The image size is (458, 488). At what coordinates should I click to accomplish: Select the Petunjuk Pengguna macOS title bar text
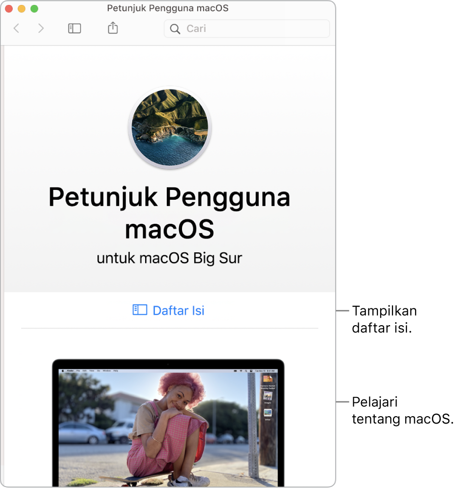tap(168, 8)
